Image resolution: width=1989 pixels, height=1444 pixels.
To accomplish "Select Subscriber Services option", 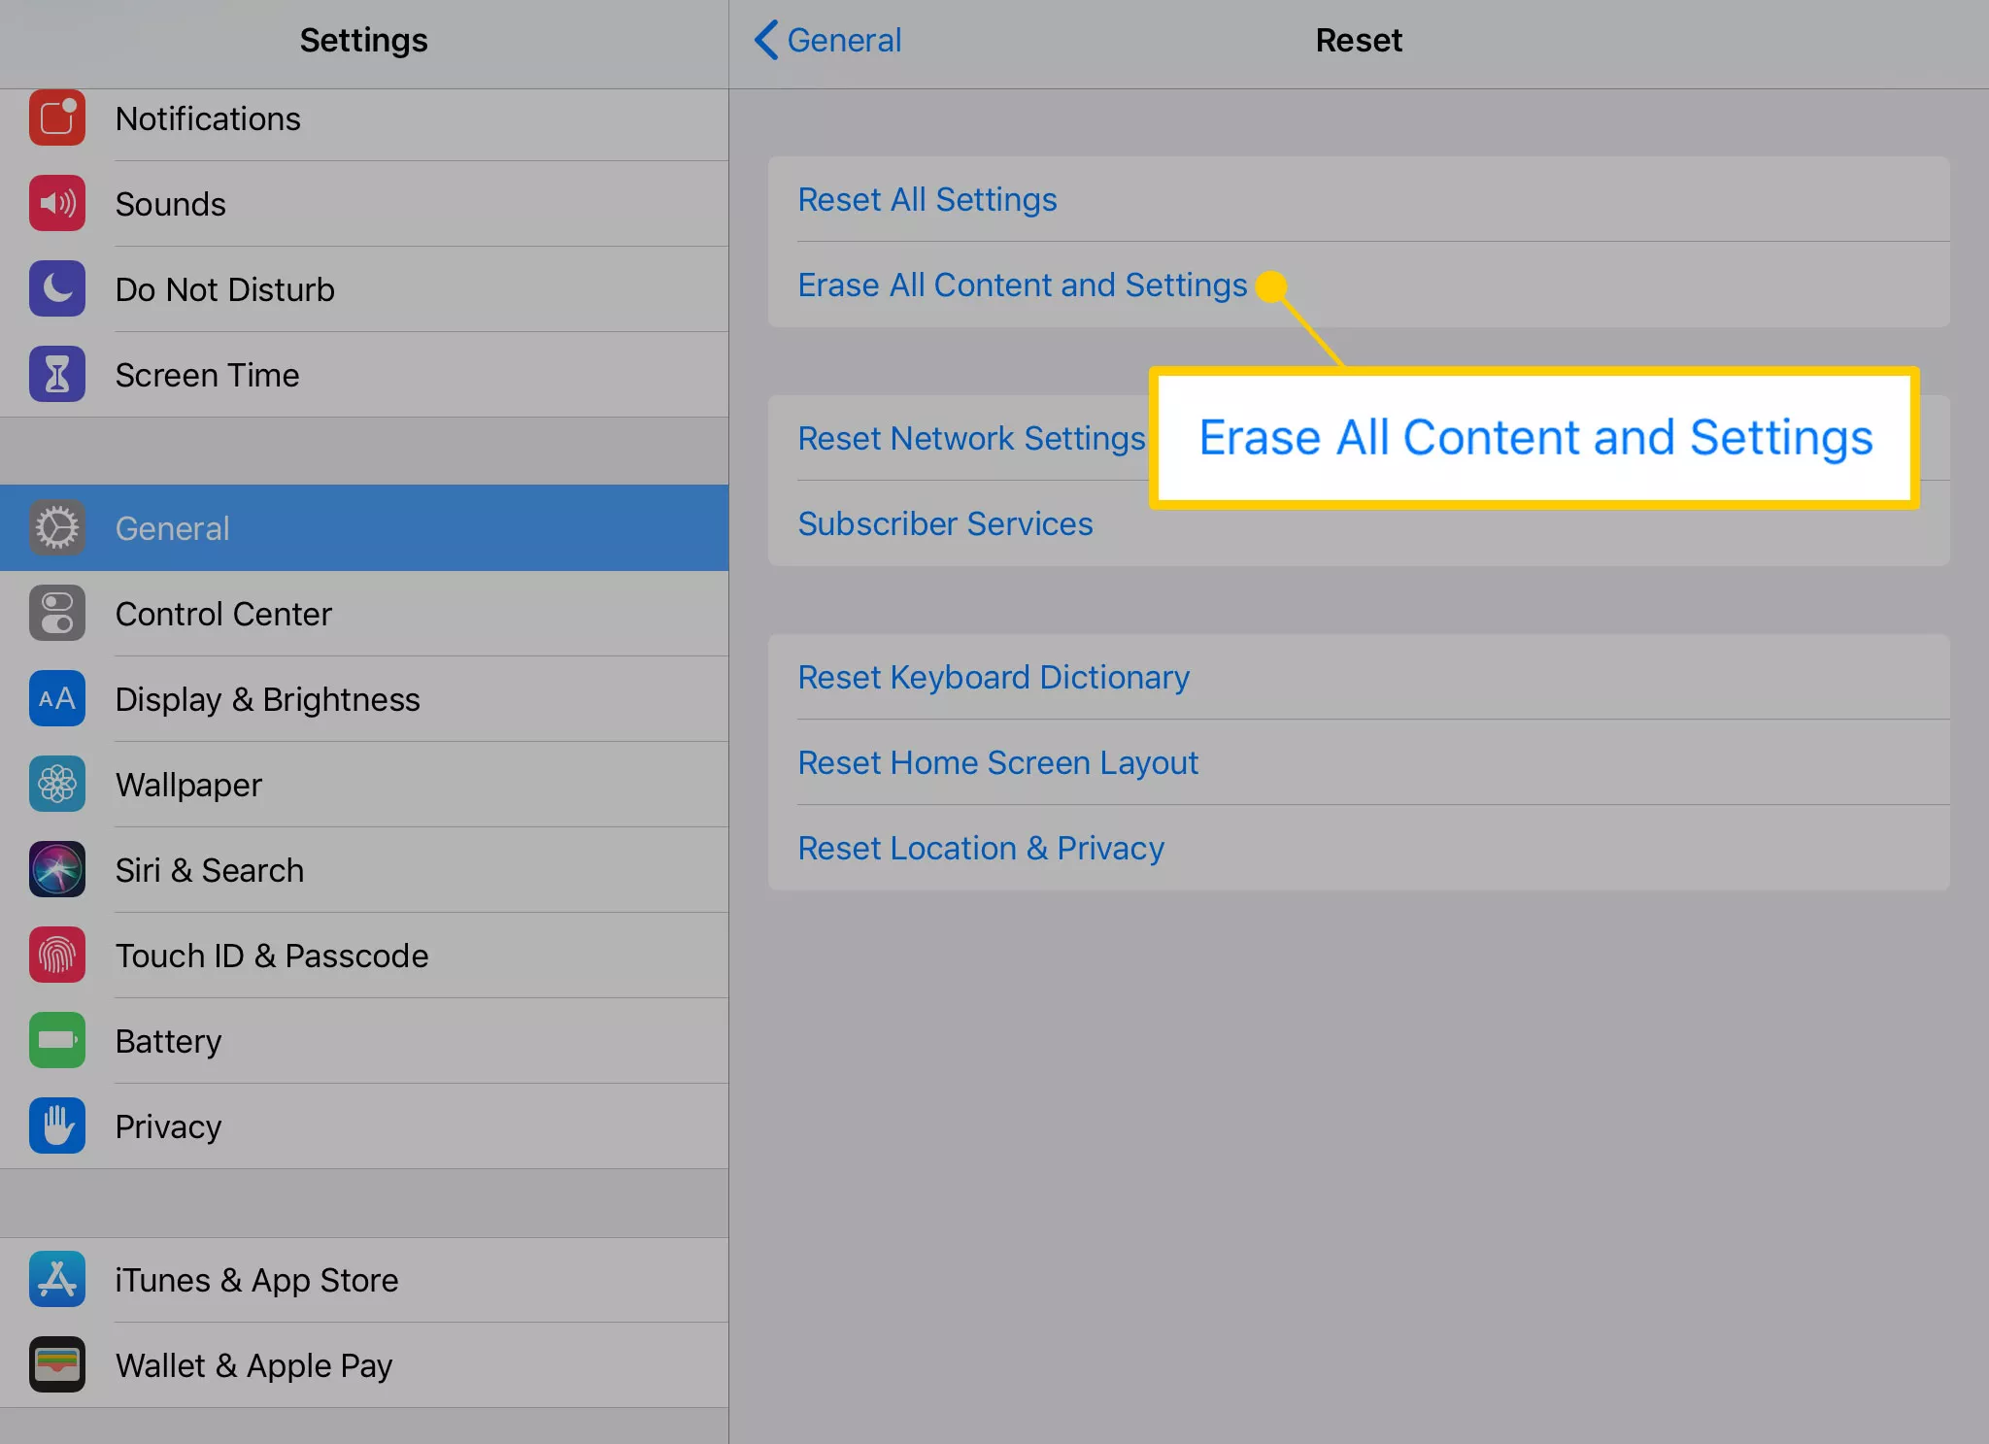I will coord(944,523).
